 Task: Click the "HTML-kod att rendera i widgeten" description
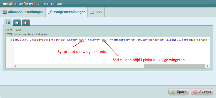click(26, 34)
